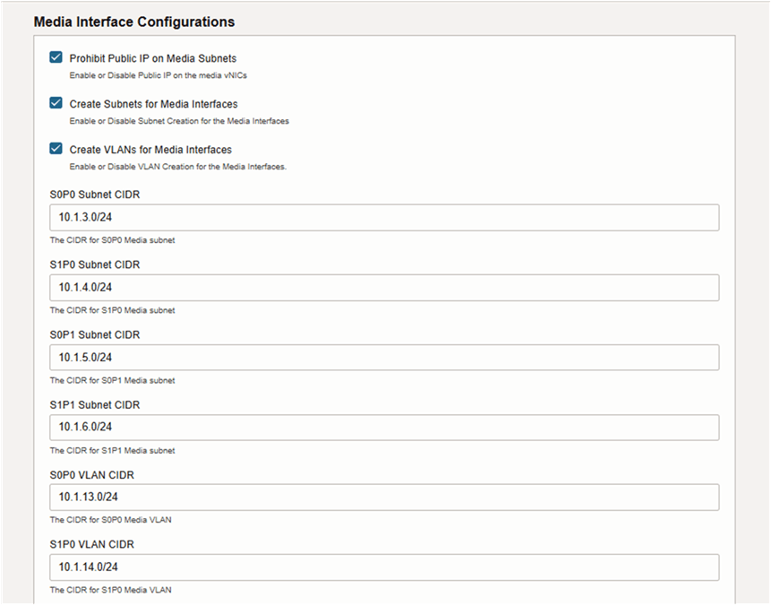
Task: Select the S1P0 Subnet CIDR text box
Action: click(x=385, y=287)
